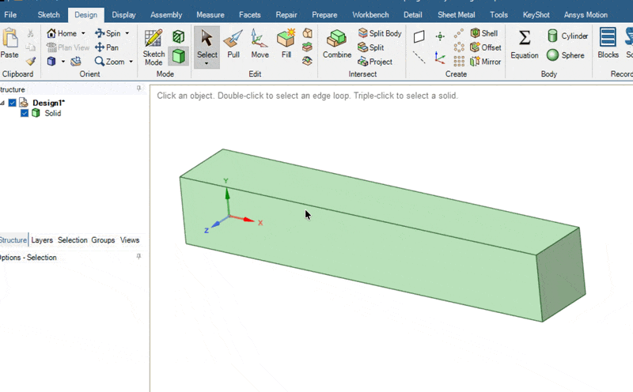Collapse the Design1 tree node

[x=3, y=103]
